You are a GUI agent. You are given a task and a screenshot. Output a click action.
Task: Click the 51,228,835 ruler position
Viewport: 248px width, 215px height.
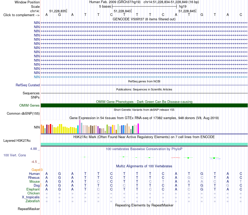pyautogui.click(x=58, y=11)
